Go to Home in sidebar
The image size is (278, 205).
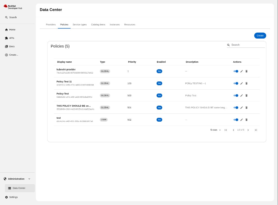tap(10, 30)
